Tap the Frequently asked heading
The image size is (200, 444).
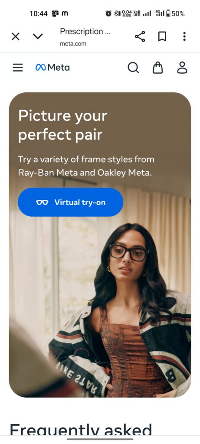pos(81,430)
